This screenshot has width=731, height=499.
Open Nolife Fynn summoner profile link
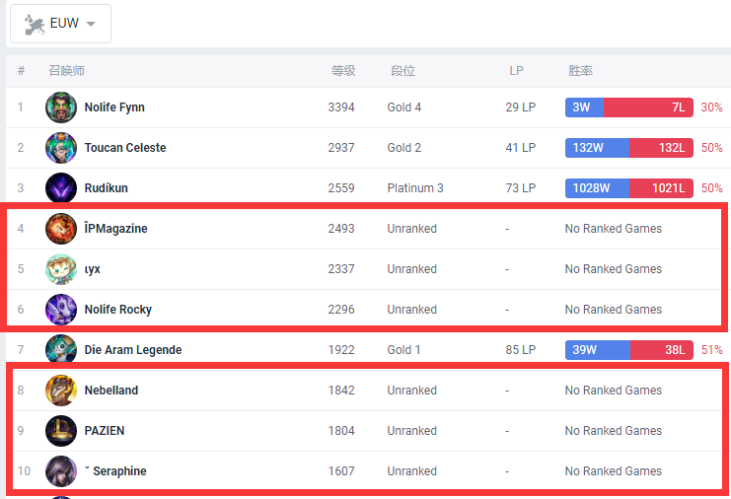(114, 107)
